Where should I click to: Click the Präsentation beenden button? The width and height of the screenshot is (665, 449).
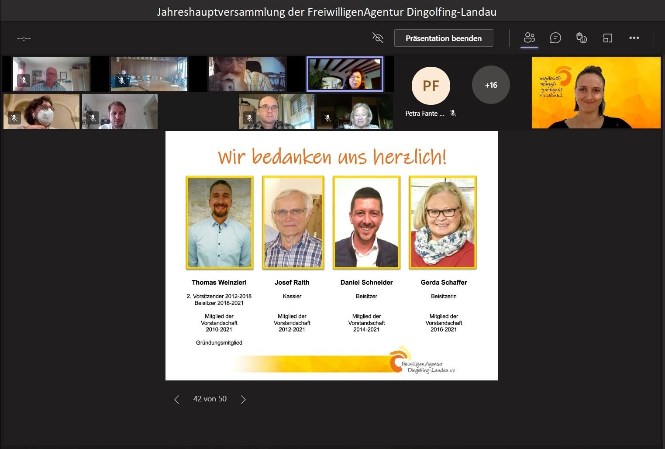(x=444, y=38)
